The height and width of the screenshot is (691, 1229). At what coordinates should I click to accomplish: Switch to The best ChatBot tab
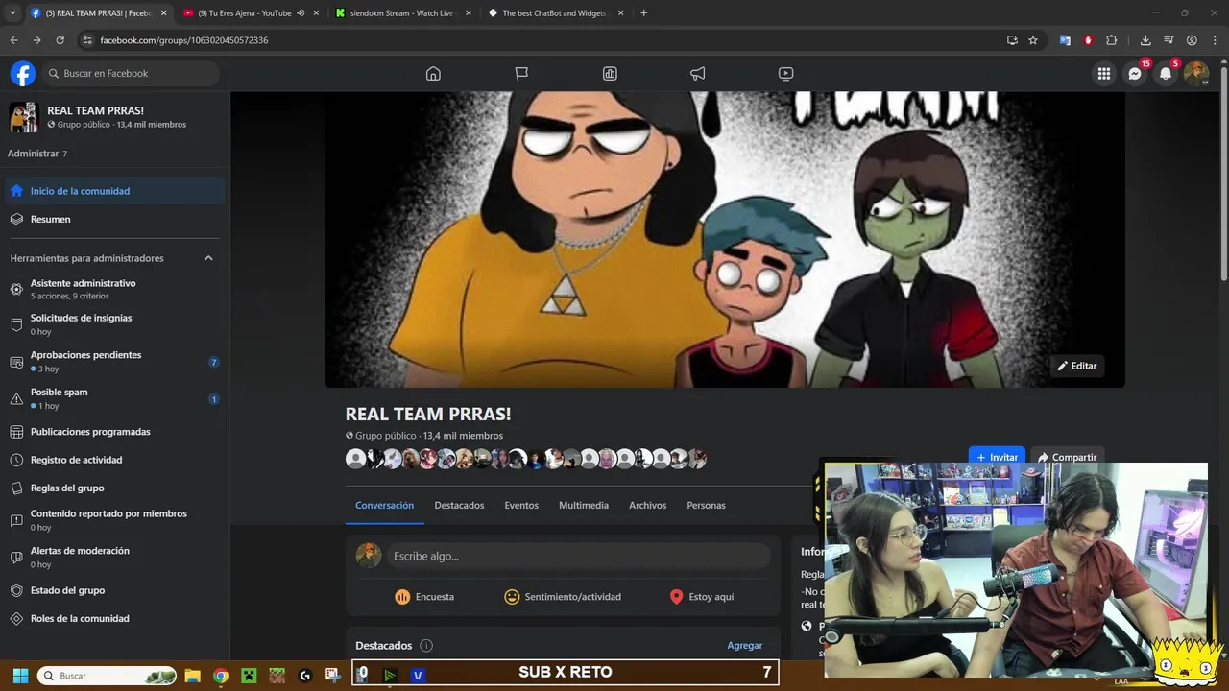[556, 13]
